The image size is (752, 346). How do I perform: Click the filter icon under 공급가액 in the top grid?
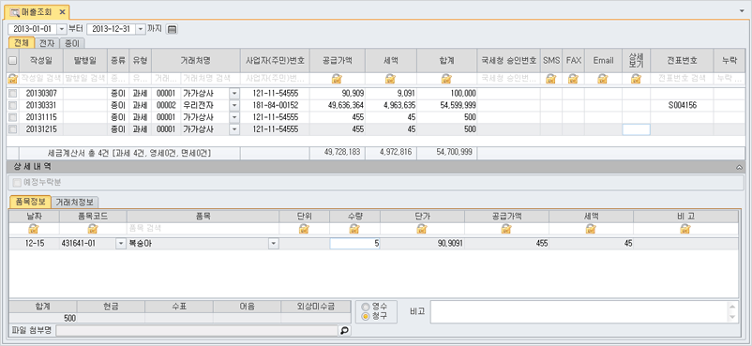338,79
